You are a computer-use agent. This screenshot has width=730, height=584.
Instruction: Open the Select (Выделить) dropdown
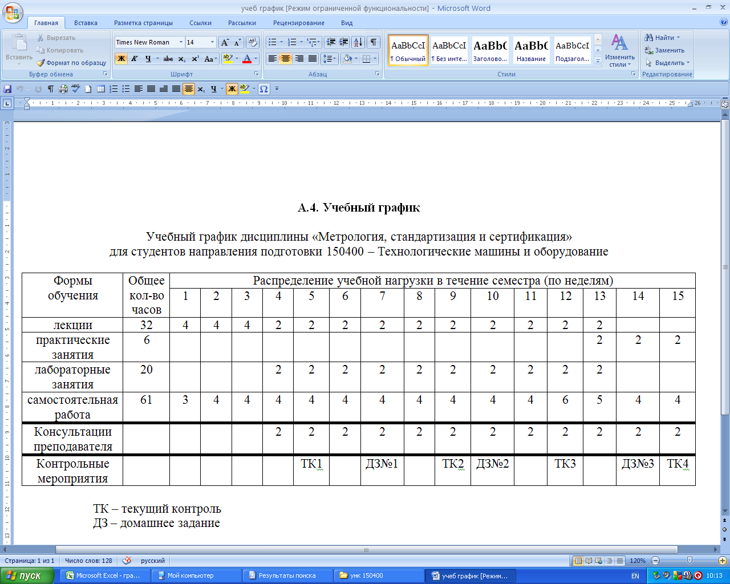(x=667, y=63)
